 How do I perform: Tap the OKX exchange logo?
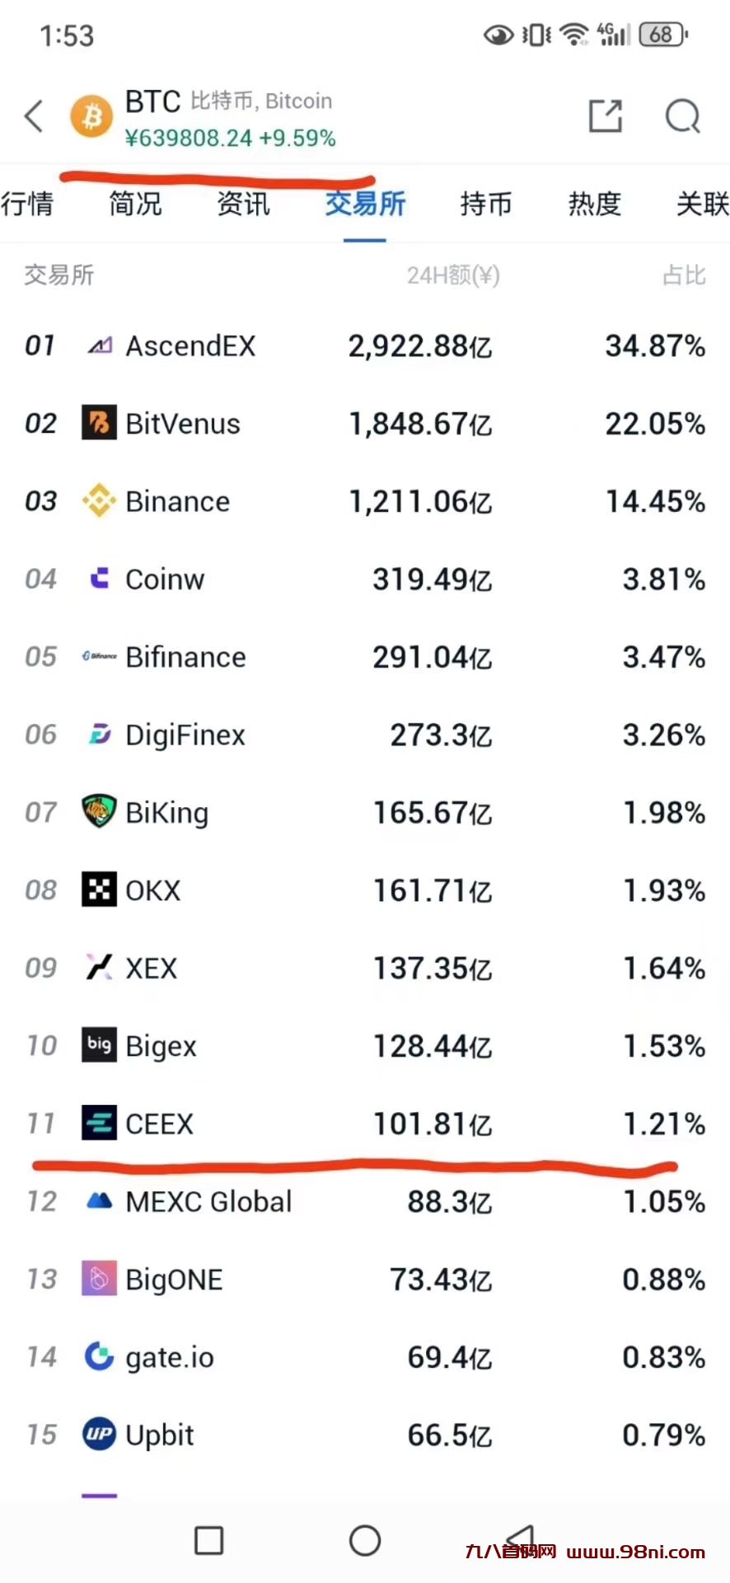[x=99, y=890]
